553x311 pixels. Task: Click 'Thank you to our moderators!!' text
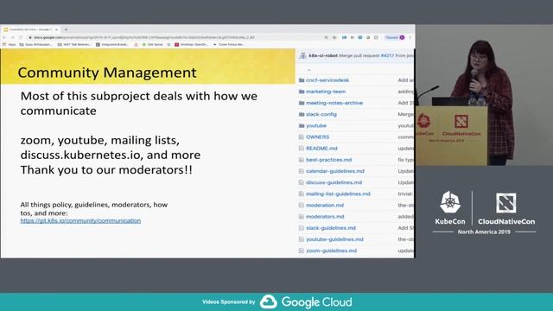coord(106,169)
